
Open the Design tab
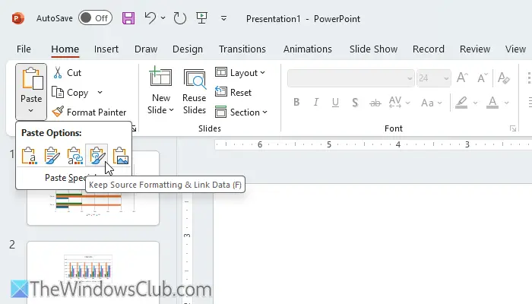coord(188,49)
